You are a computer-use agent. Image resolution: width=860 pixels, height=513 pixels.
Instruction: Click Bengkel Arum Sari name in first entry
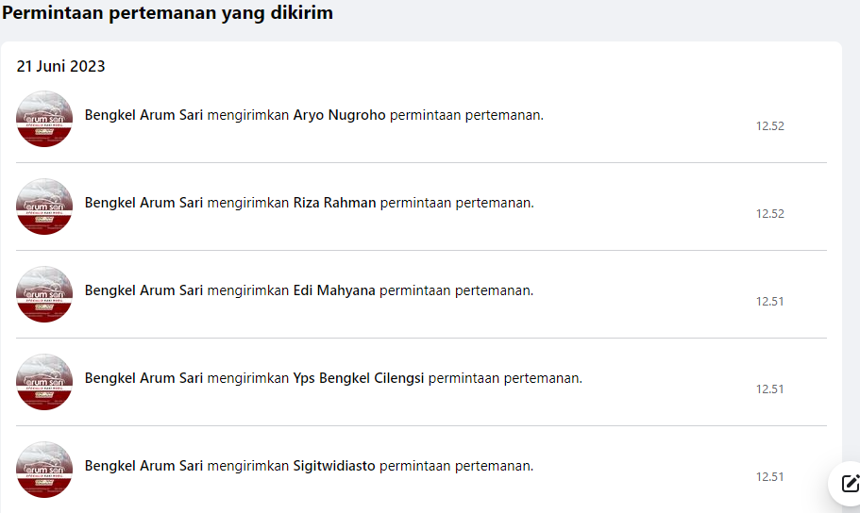[143, 115]
